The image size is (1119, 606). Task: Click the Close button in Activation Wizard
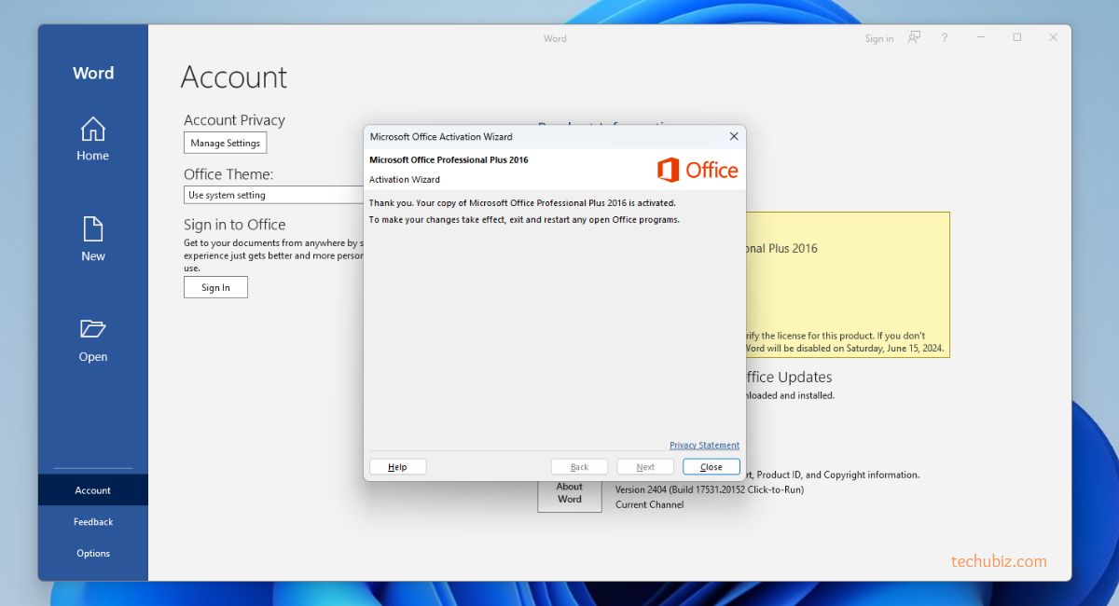tap(711, 467)
